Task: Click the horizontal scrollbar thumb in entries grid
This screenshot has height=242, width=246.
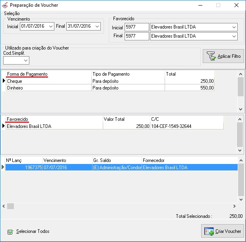Action: [x=10, y=206]
